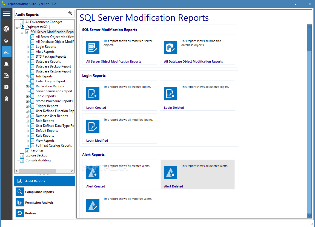Screen dimensions: 315x227
Task: Select Full Text Catalog Reports in tree
Action: click(54, 145)
